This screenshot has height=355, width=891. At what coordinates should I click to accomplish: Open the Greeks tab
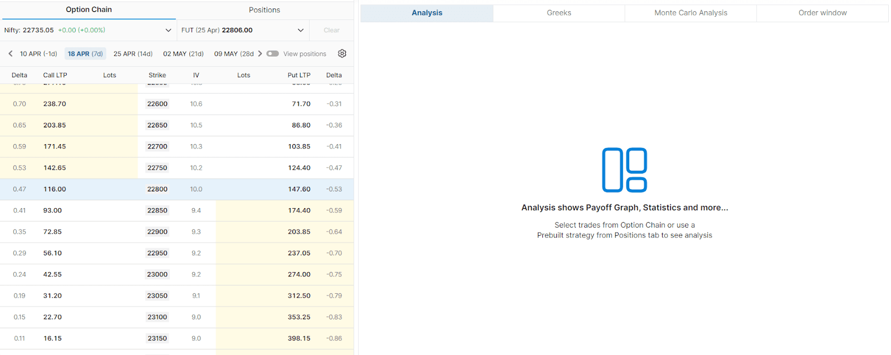click(559, 13)
